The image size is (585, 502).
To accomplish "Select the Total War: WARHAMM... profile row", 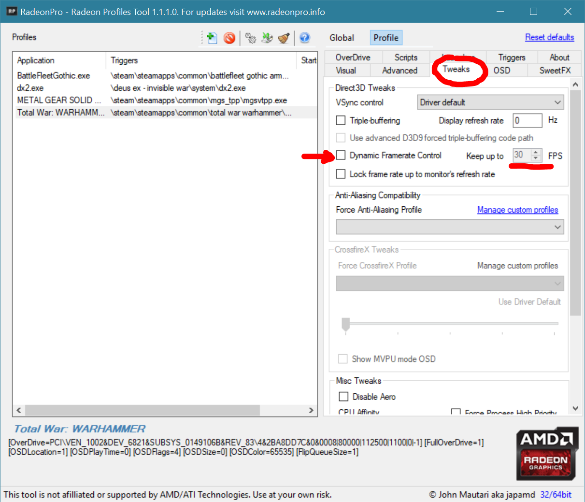I will 166,113.
